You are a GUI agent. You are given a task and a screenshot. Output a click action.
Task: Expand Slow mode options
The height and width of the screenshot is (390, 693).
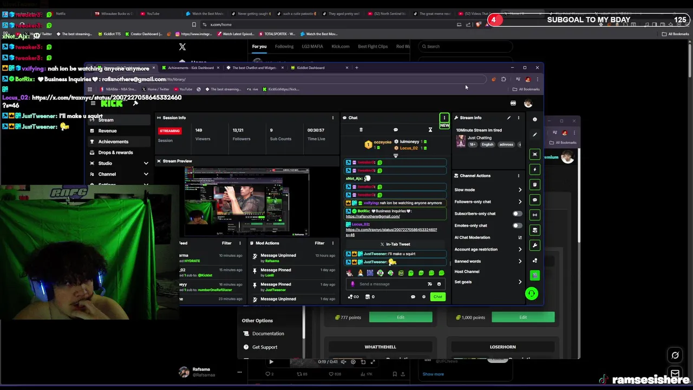coord(520,190)
